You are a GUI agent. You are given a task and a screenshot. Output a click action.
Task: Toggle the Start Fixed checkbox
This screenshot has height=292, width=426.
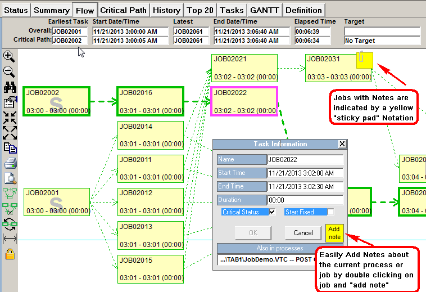tap(330, 212)
